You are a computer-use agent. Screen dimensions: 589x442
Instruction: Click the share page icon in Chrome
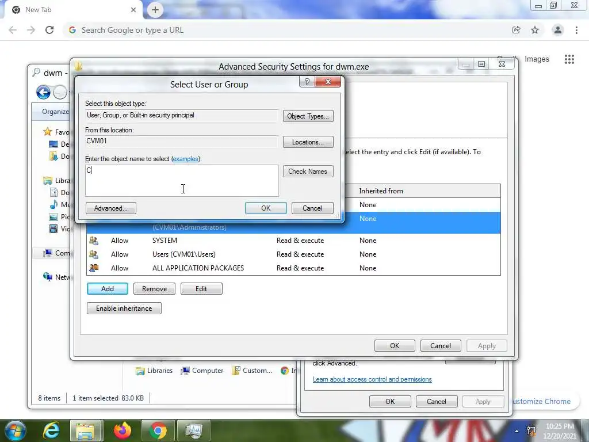517,30
